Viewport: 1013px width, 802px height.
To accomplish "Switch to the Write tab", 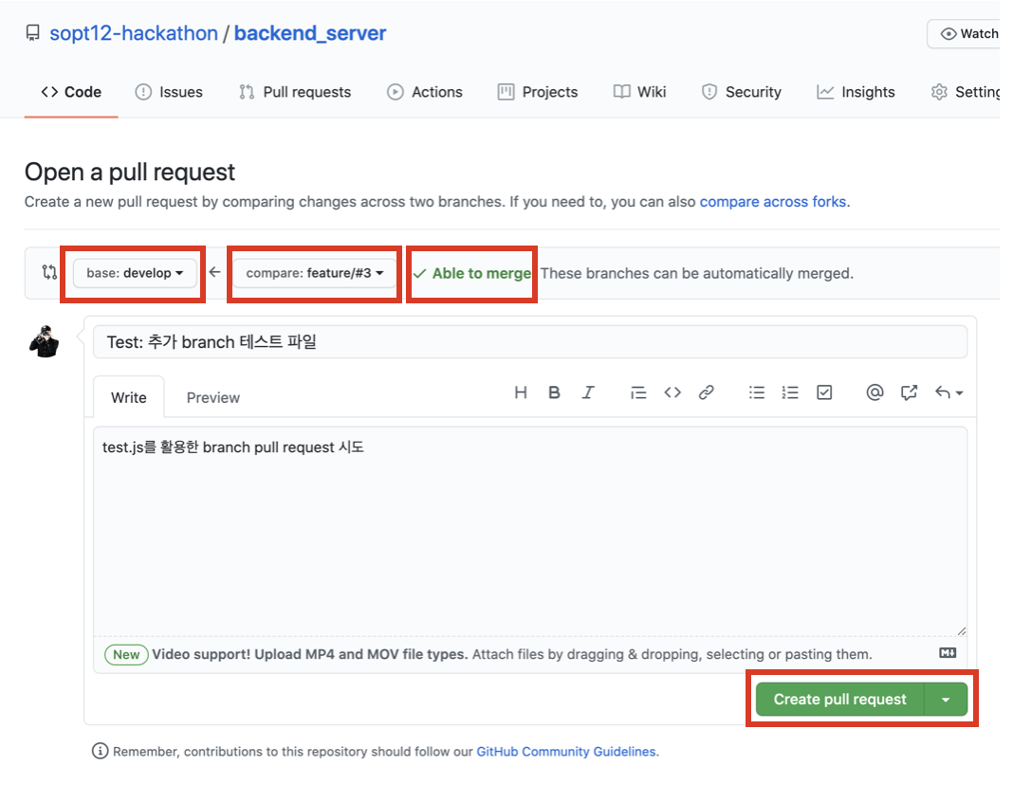I will pos(129,397).
